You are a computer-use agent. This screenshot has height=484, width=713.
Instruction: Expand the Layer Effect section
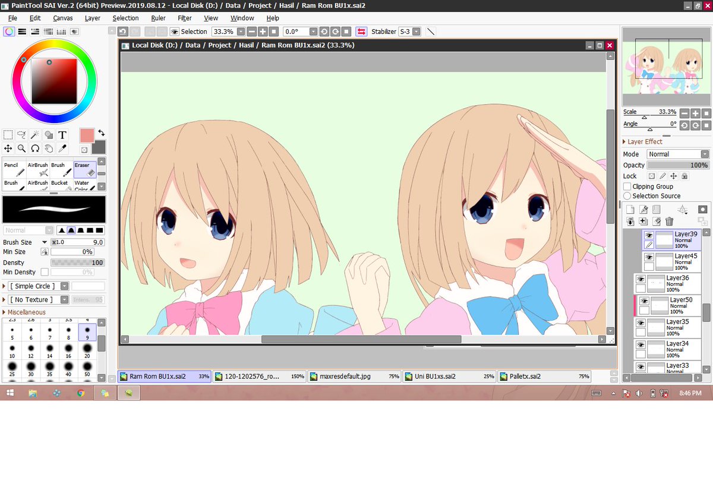click(x=624, y=142)
